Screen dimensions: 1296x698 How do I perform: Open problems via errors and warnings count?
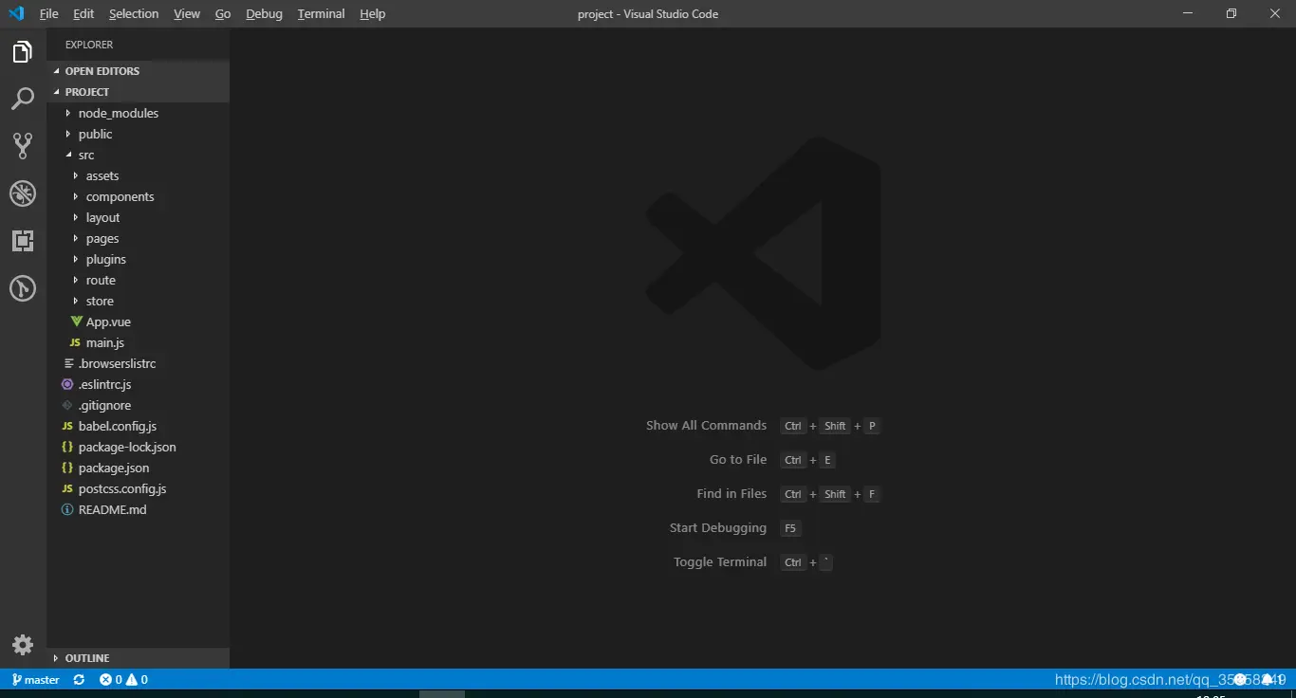click(123, 680)
